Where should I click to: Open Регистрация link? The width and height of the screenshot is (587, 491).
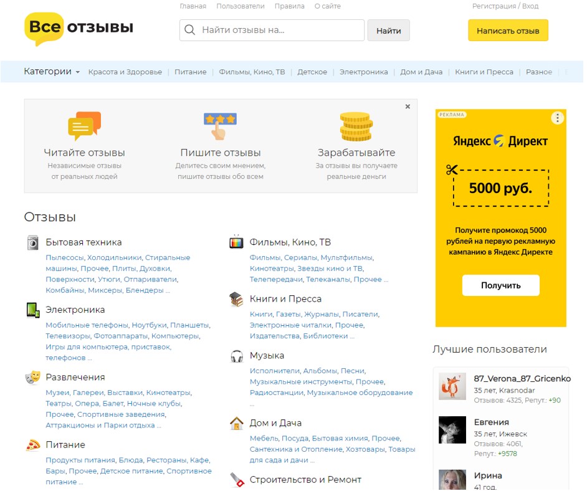click(x=494, y=6)
